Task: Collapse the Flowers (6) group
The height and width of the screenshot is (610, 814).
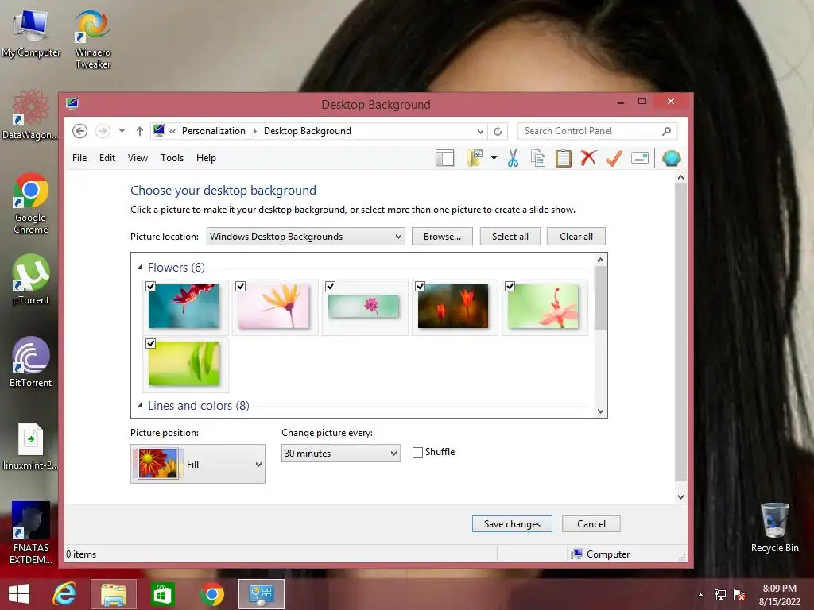Action: tap(140, 268)
